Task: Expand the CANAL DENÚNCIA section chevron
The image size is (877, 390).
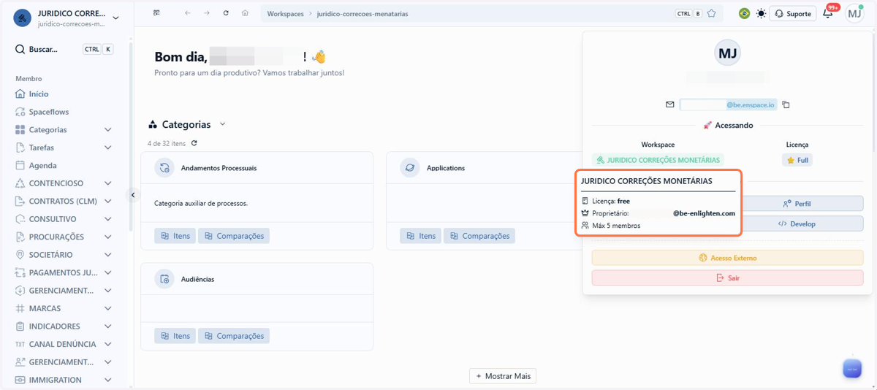Action: pyautogui.click(x=108, y=344)
